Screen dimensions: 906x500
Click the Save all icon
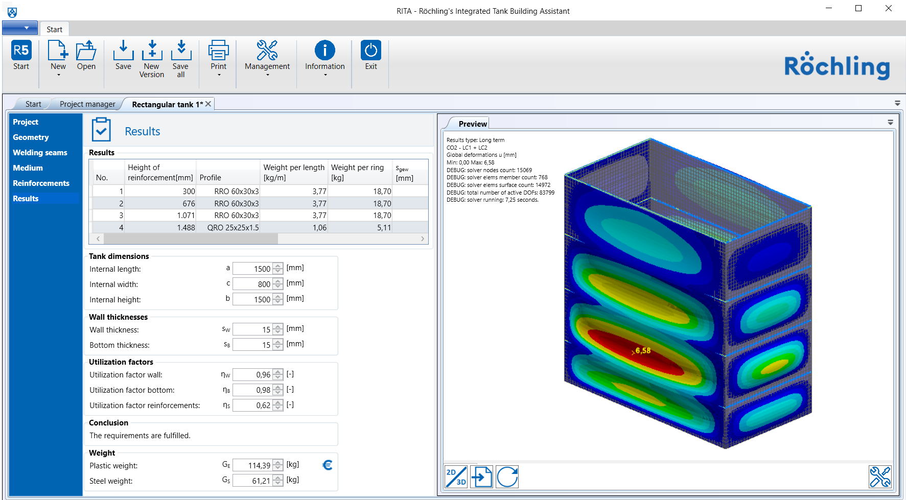[x=181, y=50]
